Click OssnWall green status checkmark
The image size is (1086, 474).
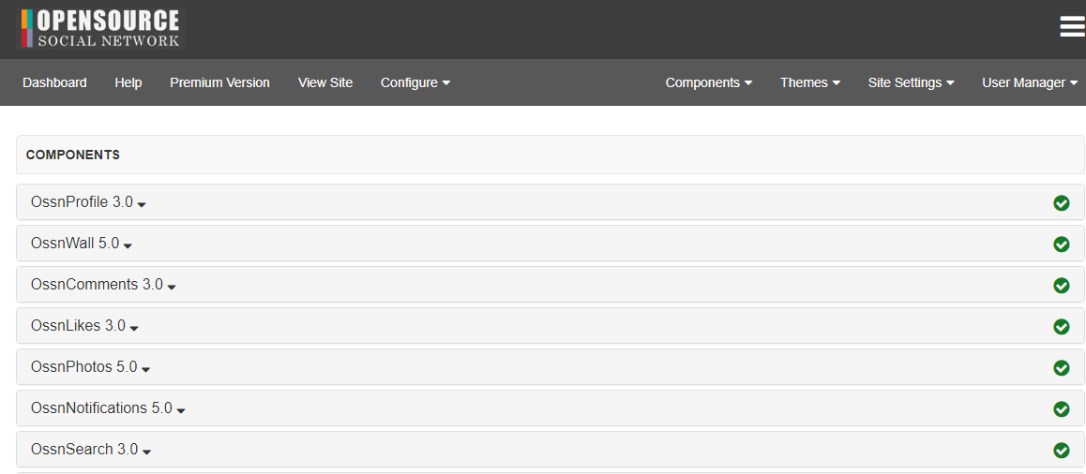(1061, 244)
